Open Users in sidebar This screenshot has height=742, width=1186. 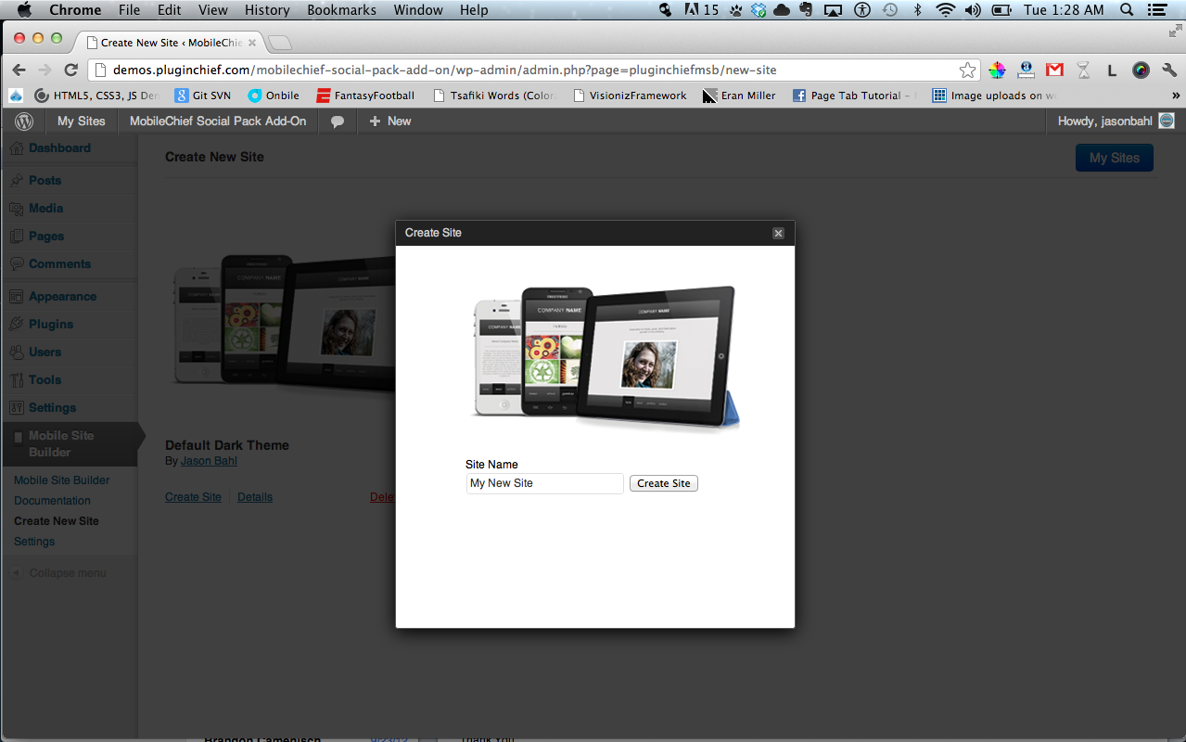point(45,352)
